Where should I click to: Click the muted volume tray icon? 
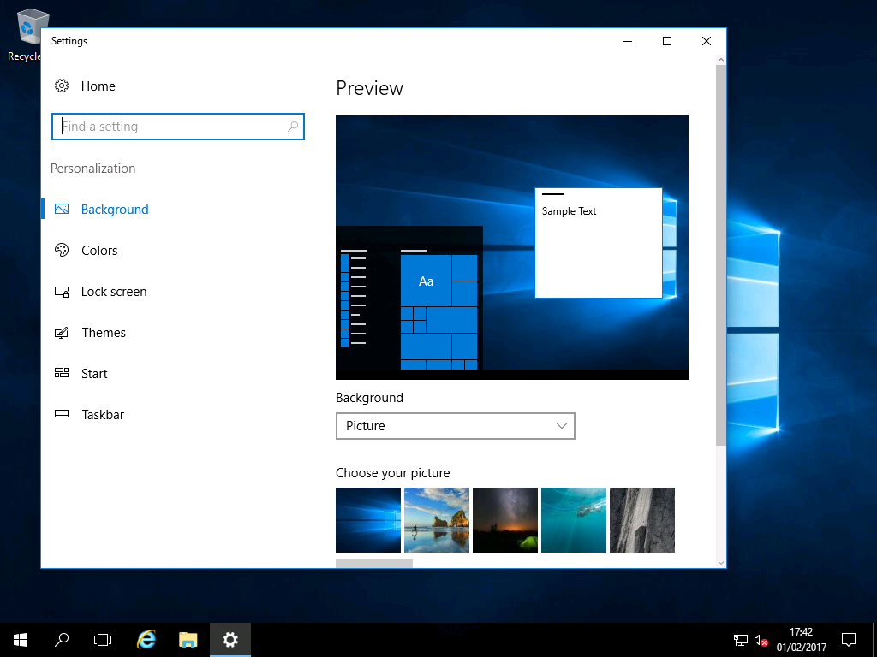click(761, 640)
